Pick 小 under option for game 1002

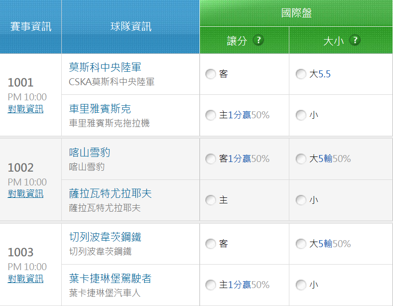[301, 200]
